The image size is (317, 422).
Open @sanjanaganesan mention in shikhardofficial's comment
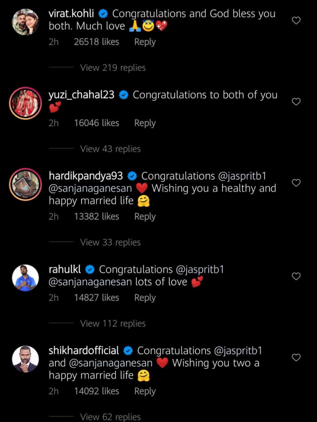pos(111,363)
